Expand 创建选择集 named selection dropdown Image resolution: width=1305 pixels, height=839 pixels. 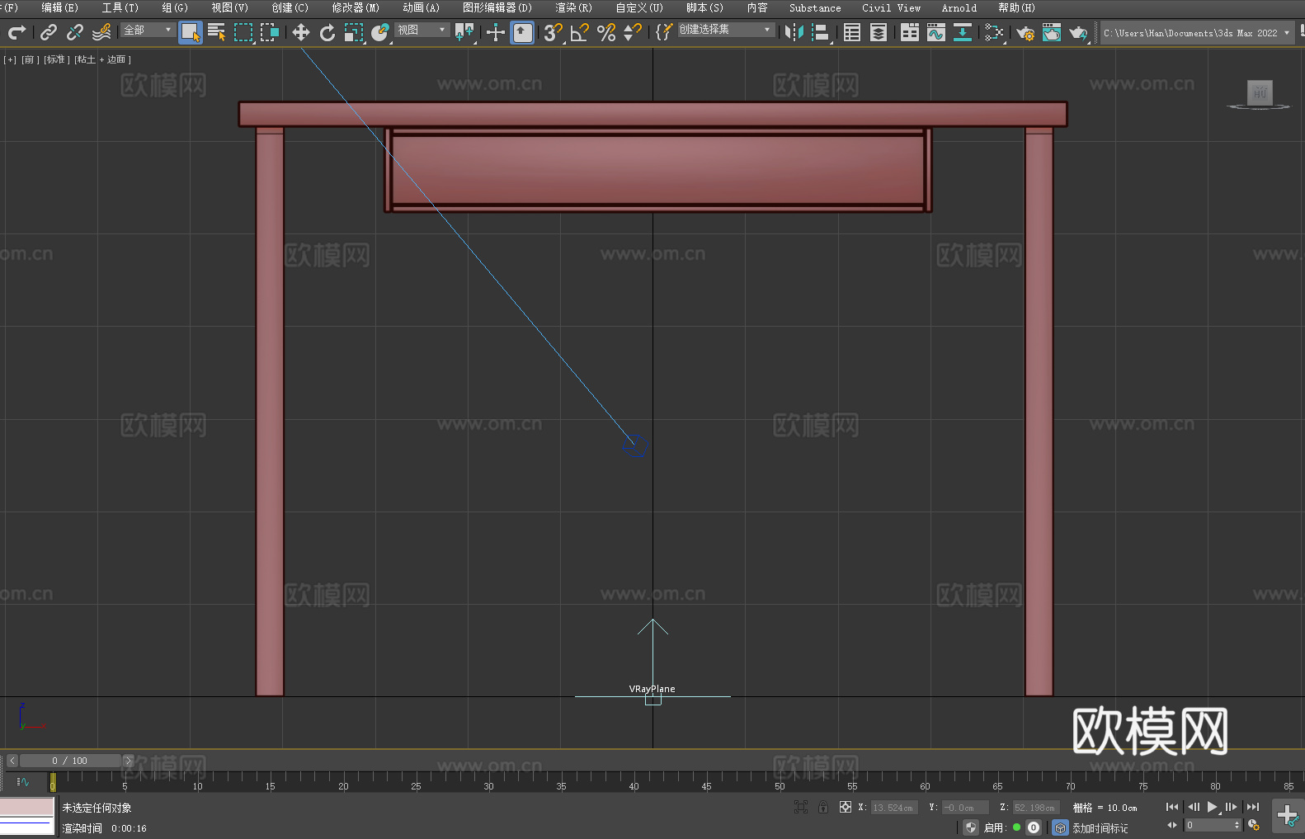726,30
